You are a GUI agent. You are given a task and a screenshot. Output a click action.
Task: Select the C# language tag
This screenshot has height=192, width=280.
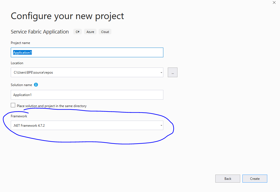click(x=77, y=32)
